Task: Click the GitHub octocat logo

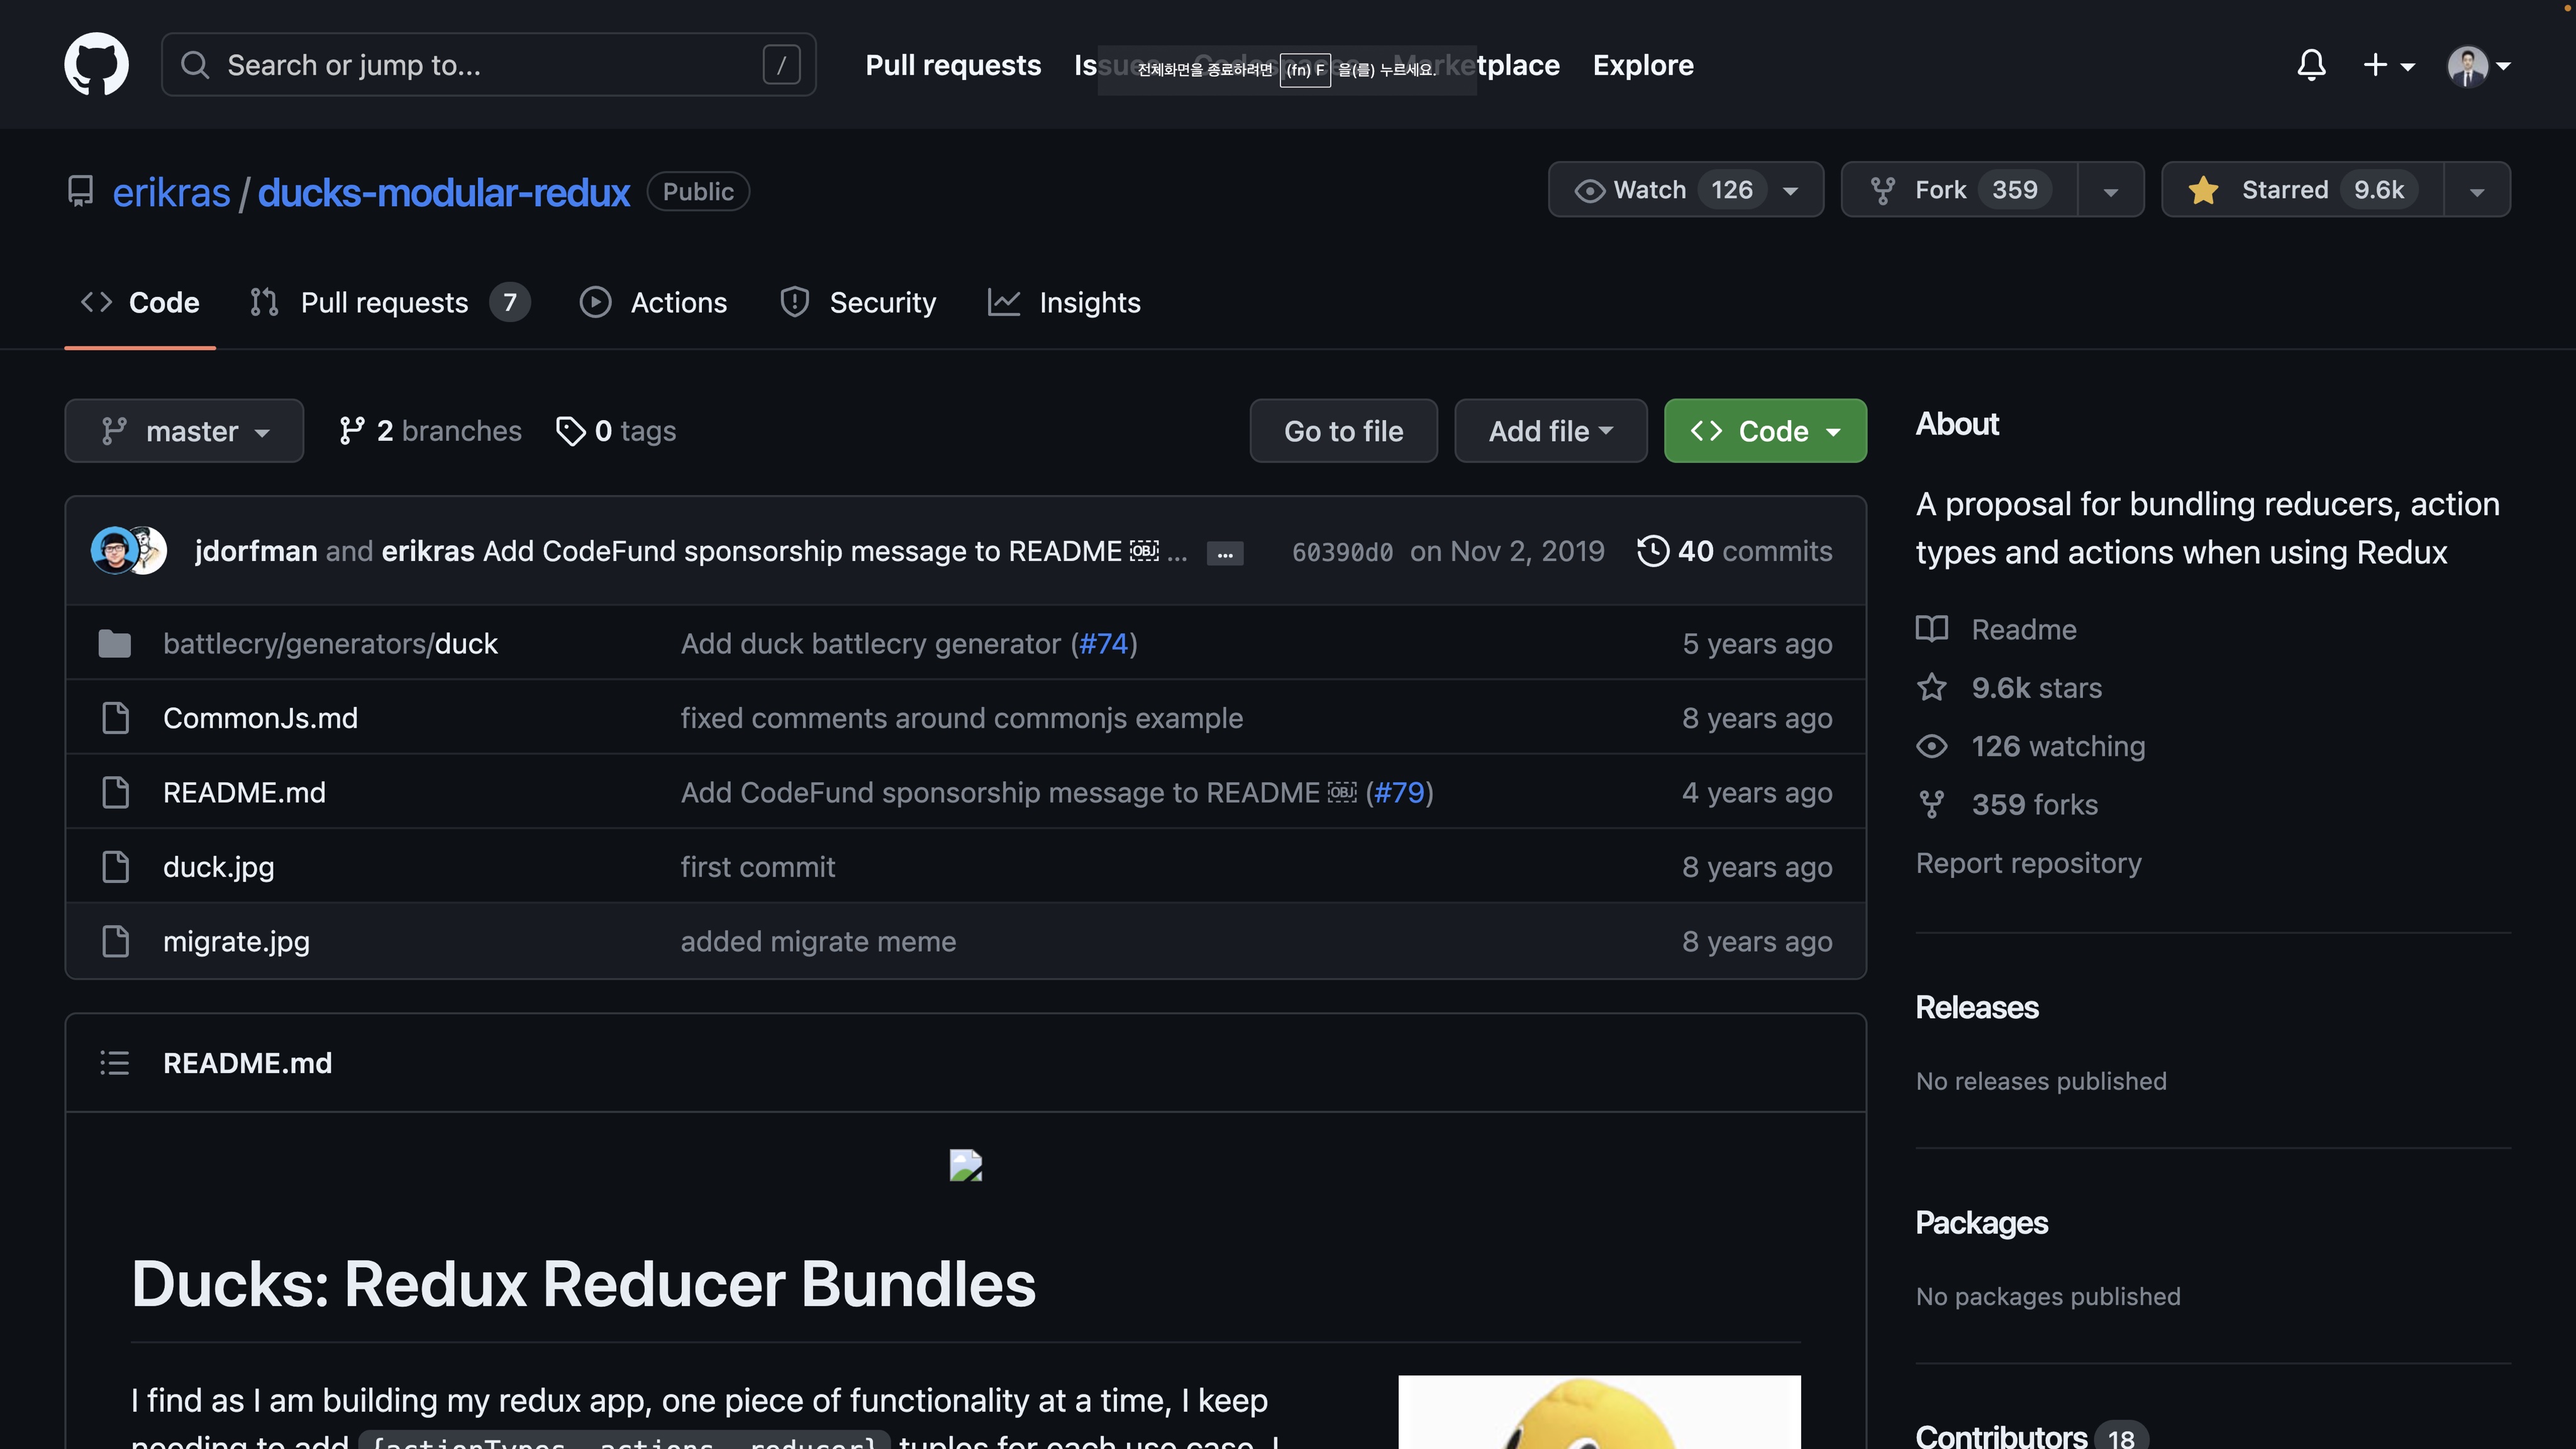Action: click(x=96, y=65)
